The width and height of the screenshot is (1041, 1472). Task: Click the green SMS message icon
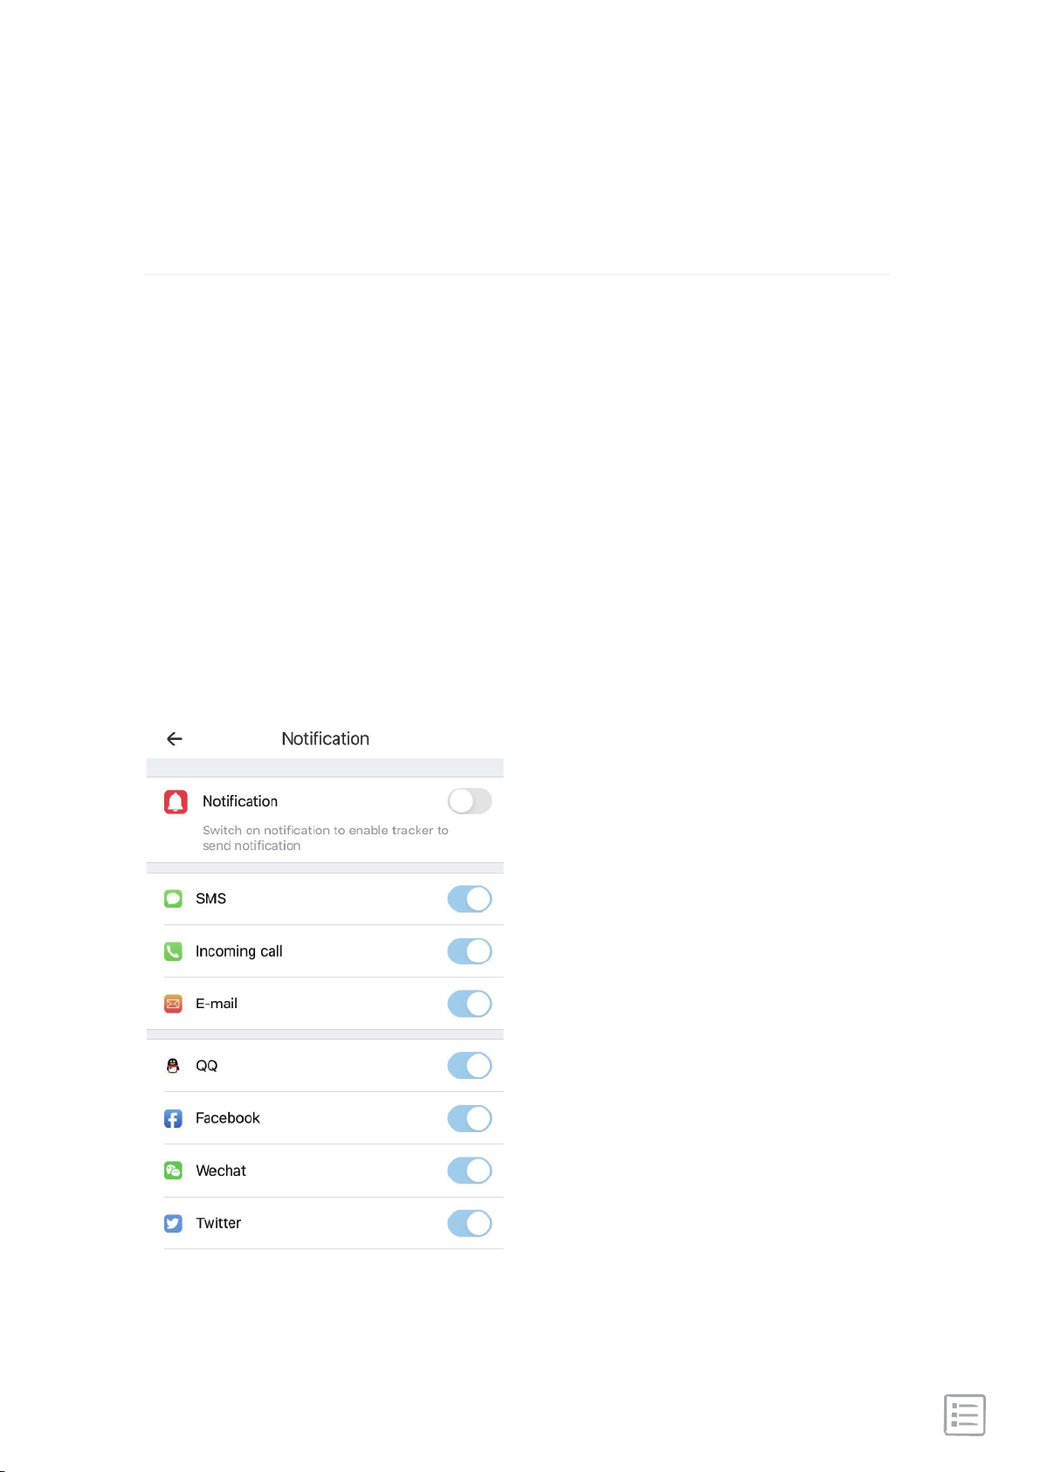click(173, 899)
